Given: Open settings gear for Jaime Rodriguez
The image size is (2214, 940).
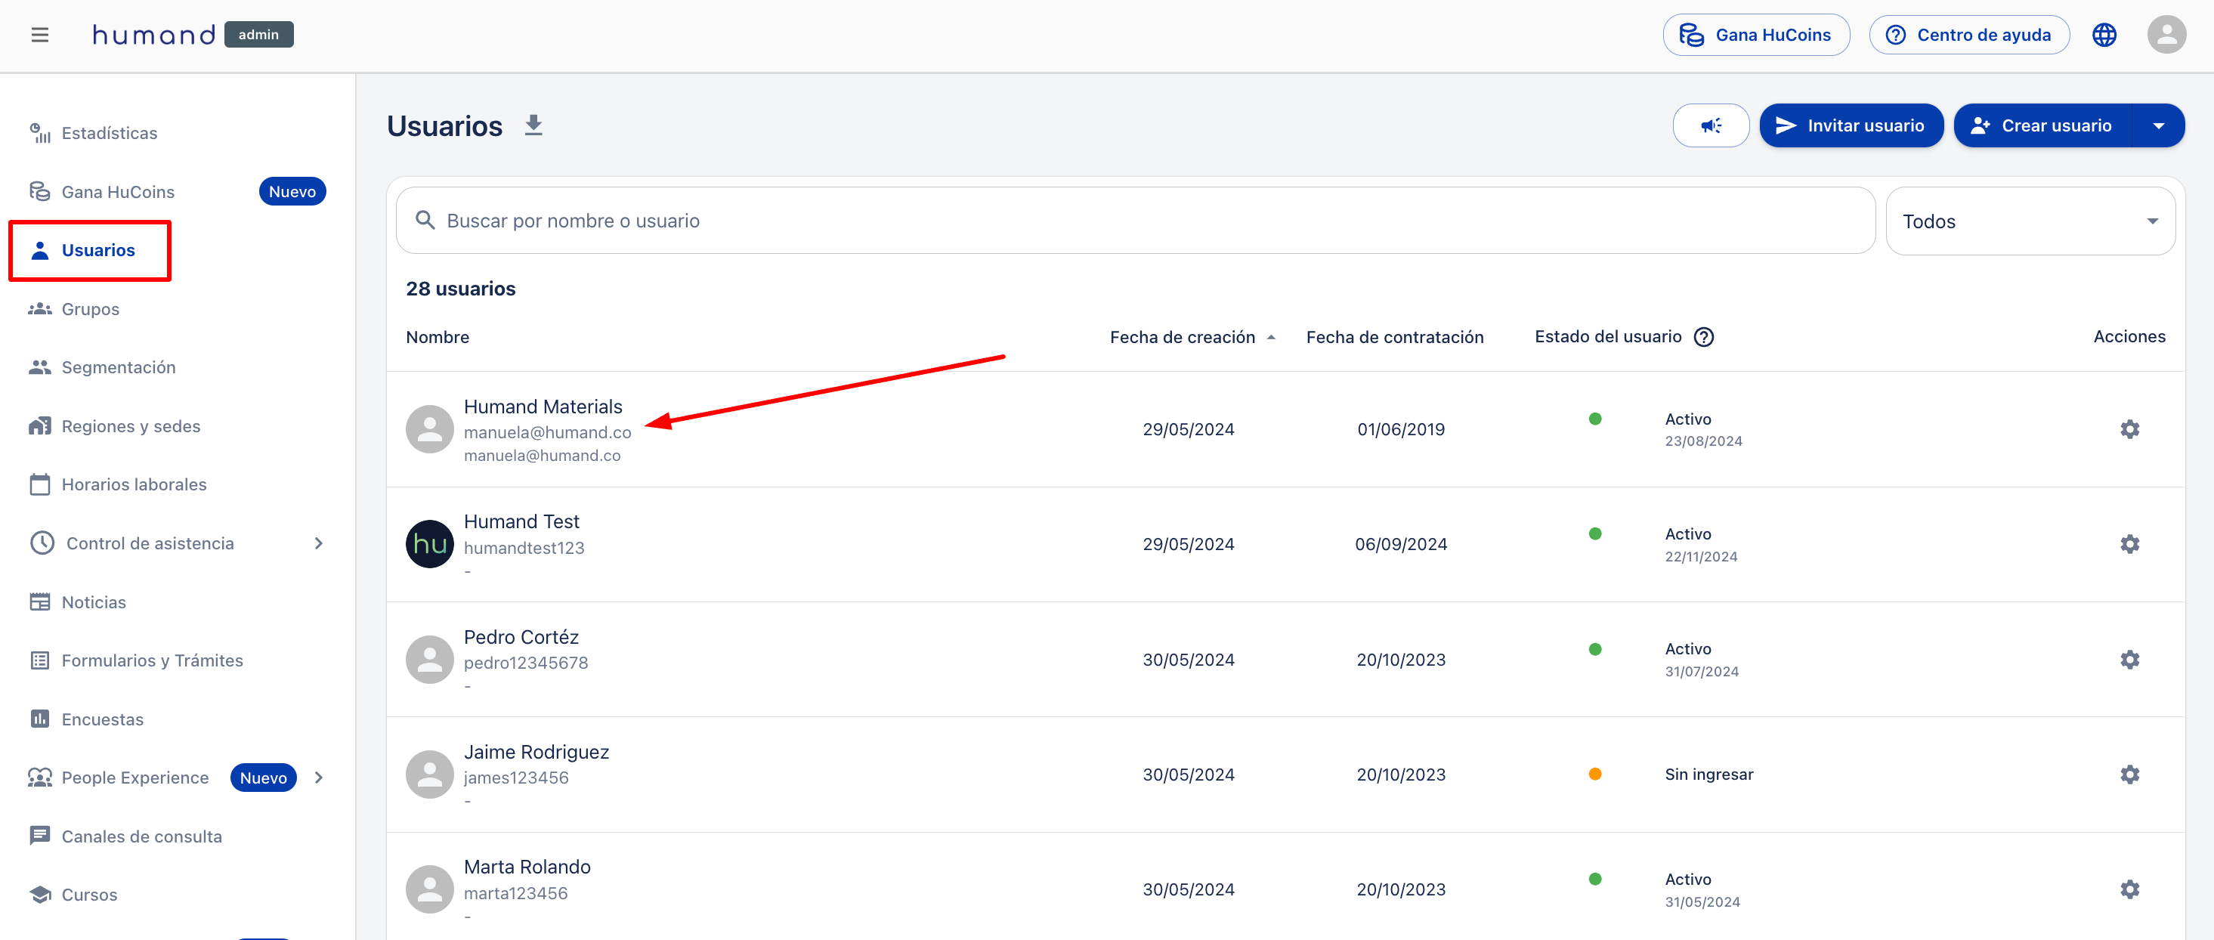Looking at the screenshot, I should 2129,775.
